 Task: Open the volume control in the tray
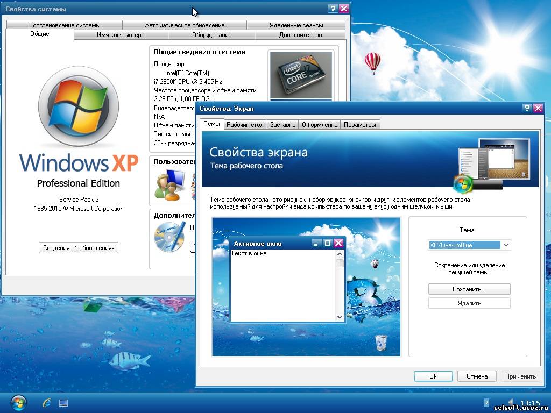[511, 402]
